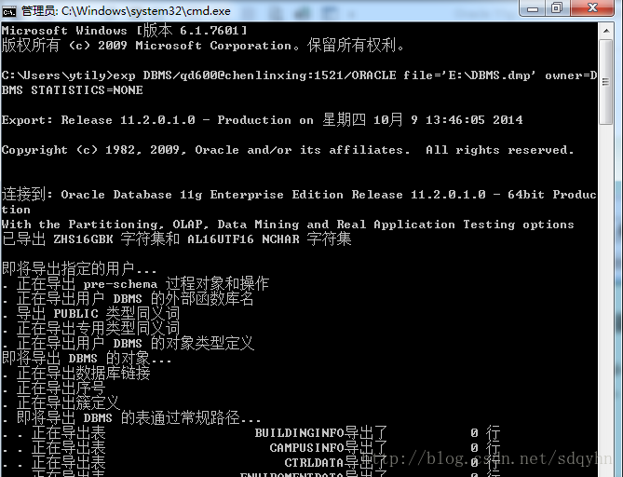
Task: Click the title text 管理员: C:\Windows\system32\cmd.exe
Action: pyautogui.click(x=126, y=11)
